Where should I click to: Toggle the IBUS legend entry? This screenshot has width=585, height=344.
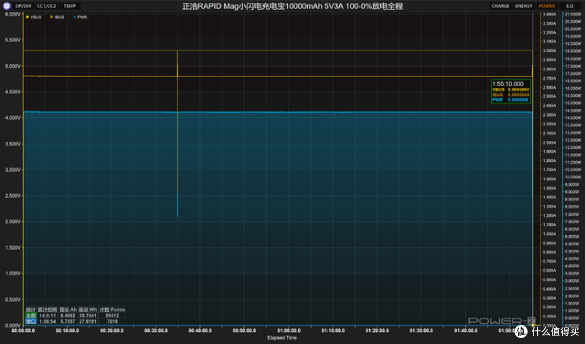57,17
